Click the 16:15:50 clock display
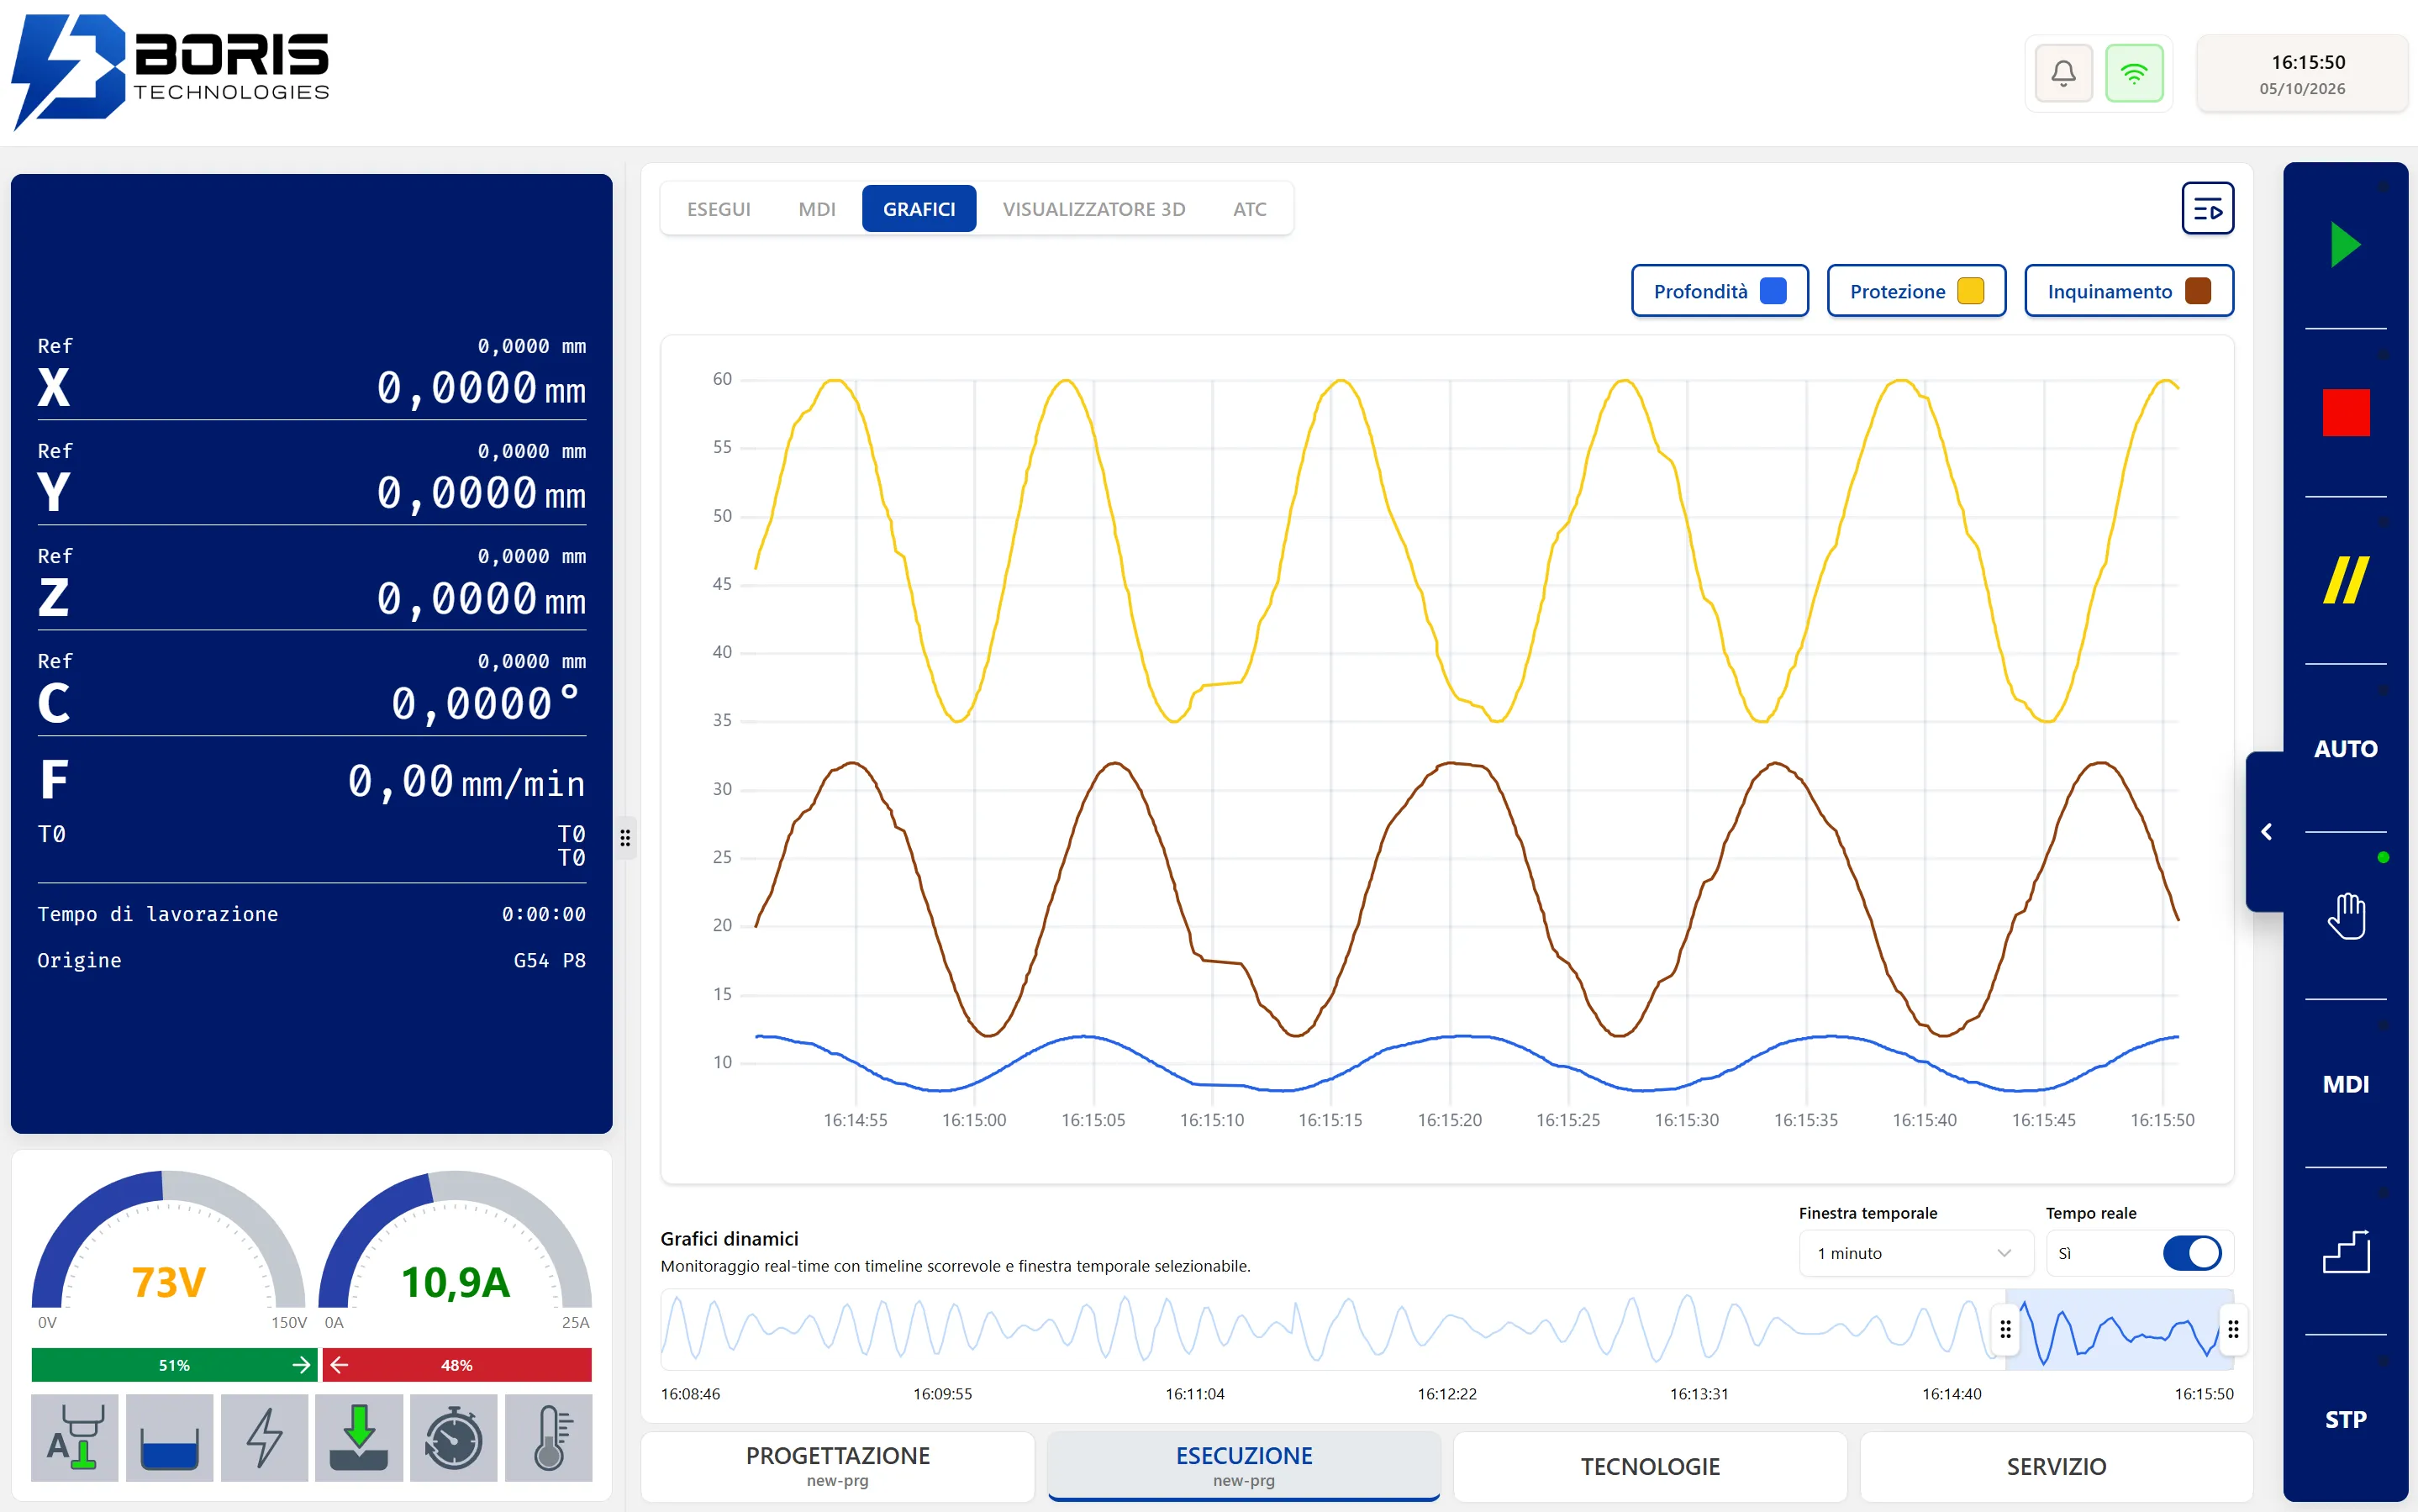Image resolution: width=2418 pixels, height=1512 pixels. click(x=2302, y=74)
